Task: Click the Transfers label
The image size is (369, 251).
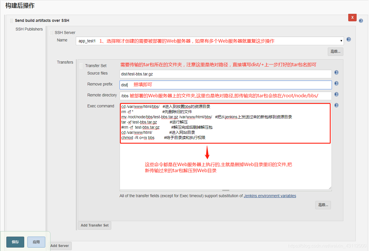Action: click(65, 62)
